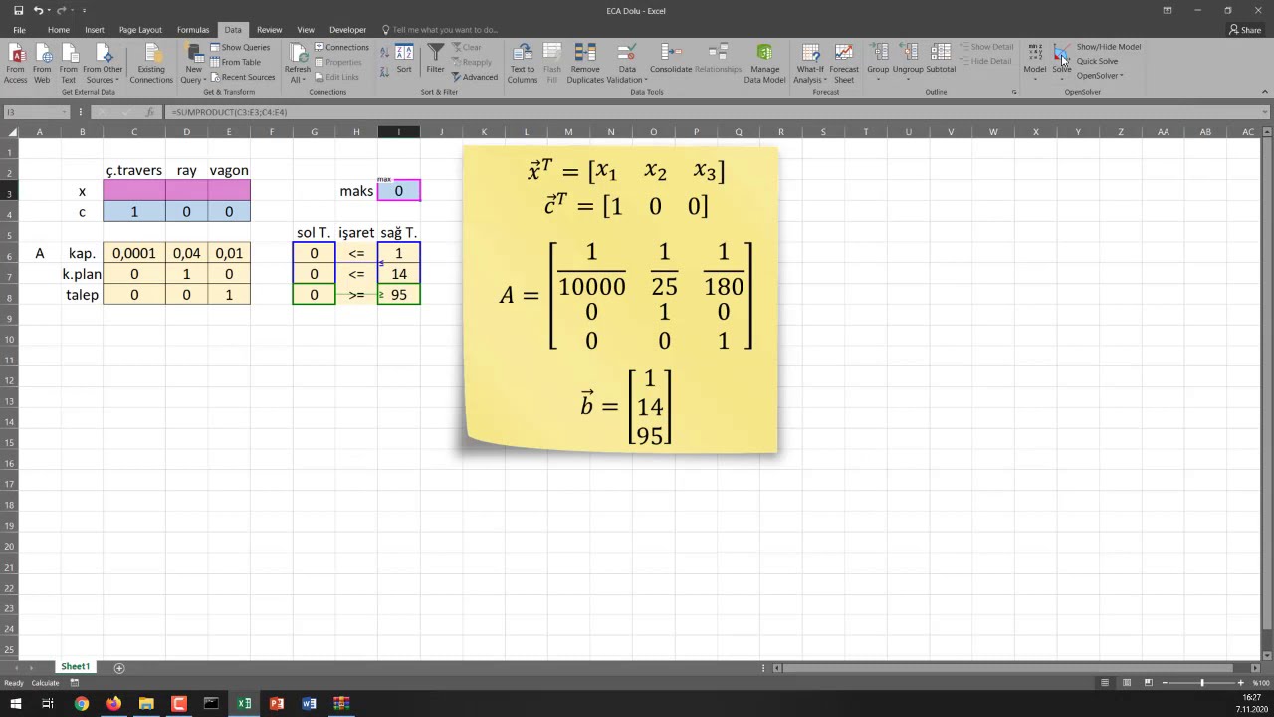This screenshot has width=1274, height=717.
Task: Click From Table in Get & Transform
Action: click(236, 62)
